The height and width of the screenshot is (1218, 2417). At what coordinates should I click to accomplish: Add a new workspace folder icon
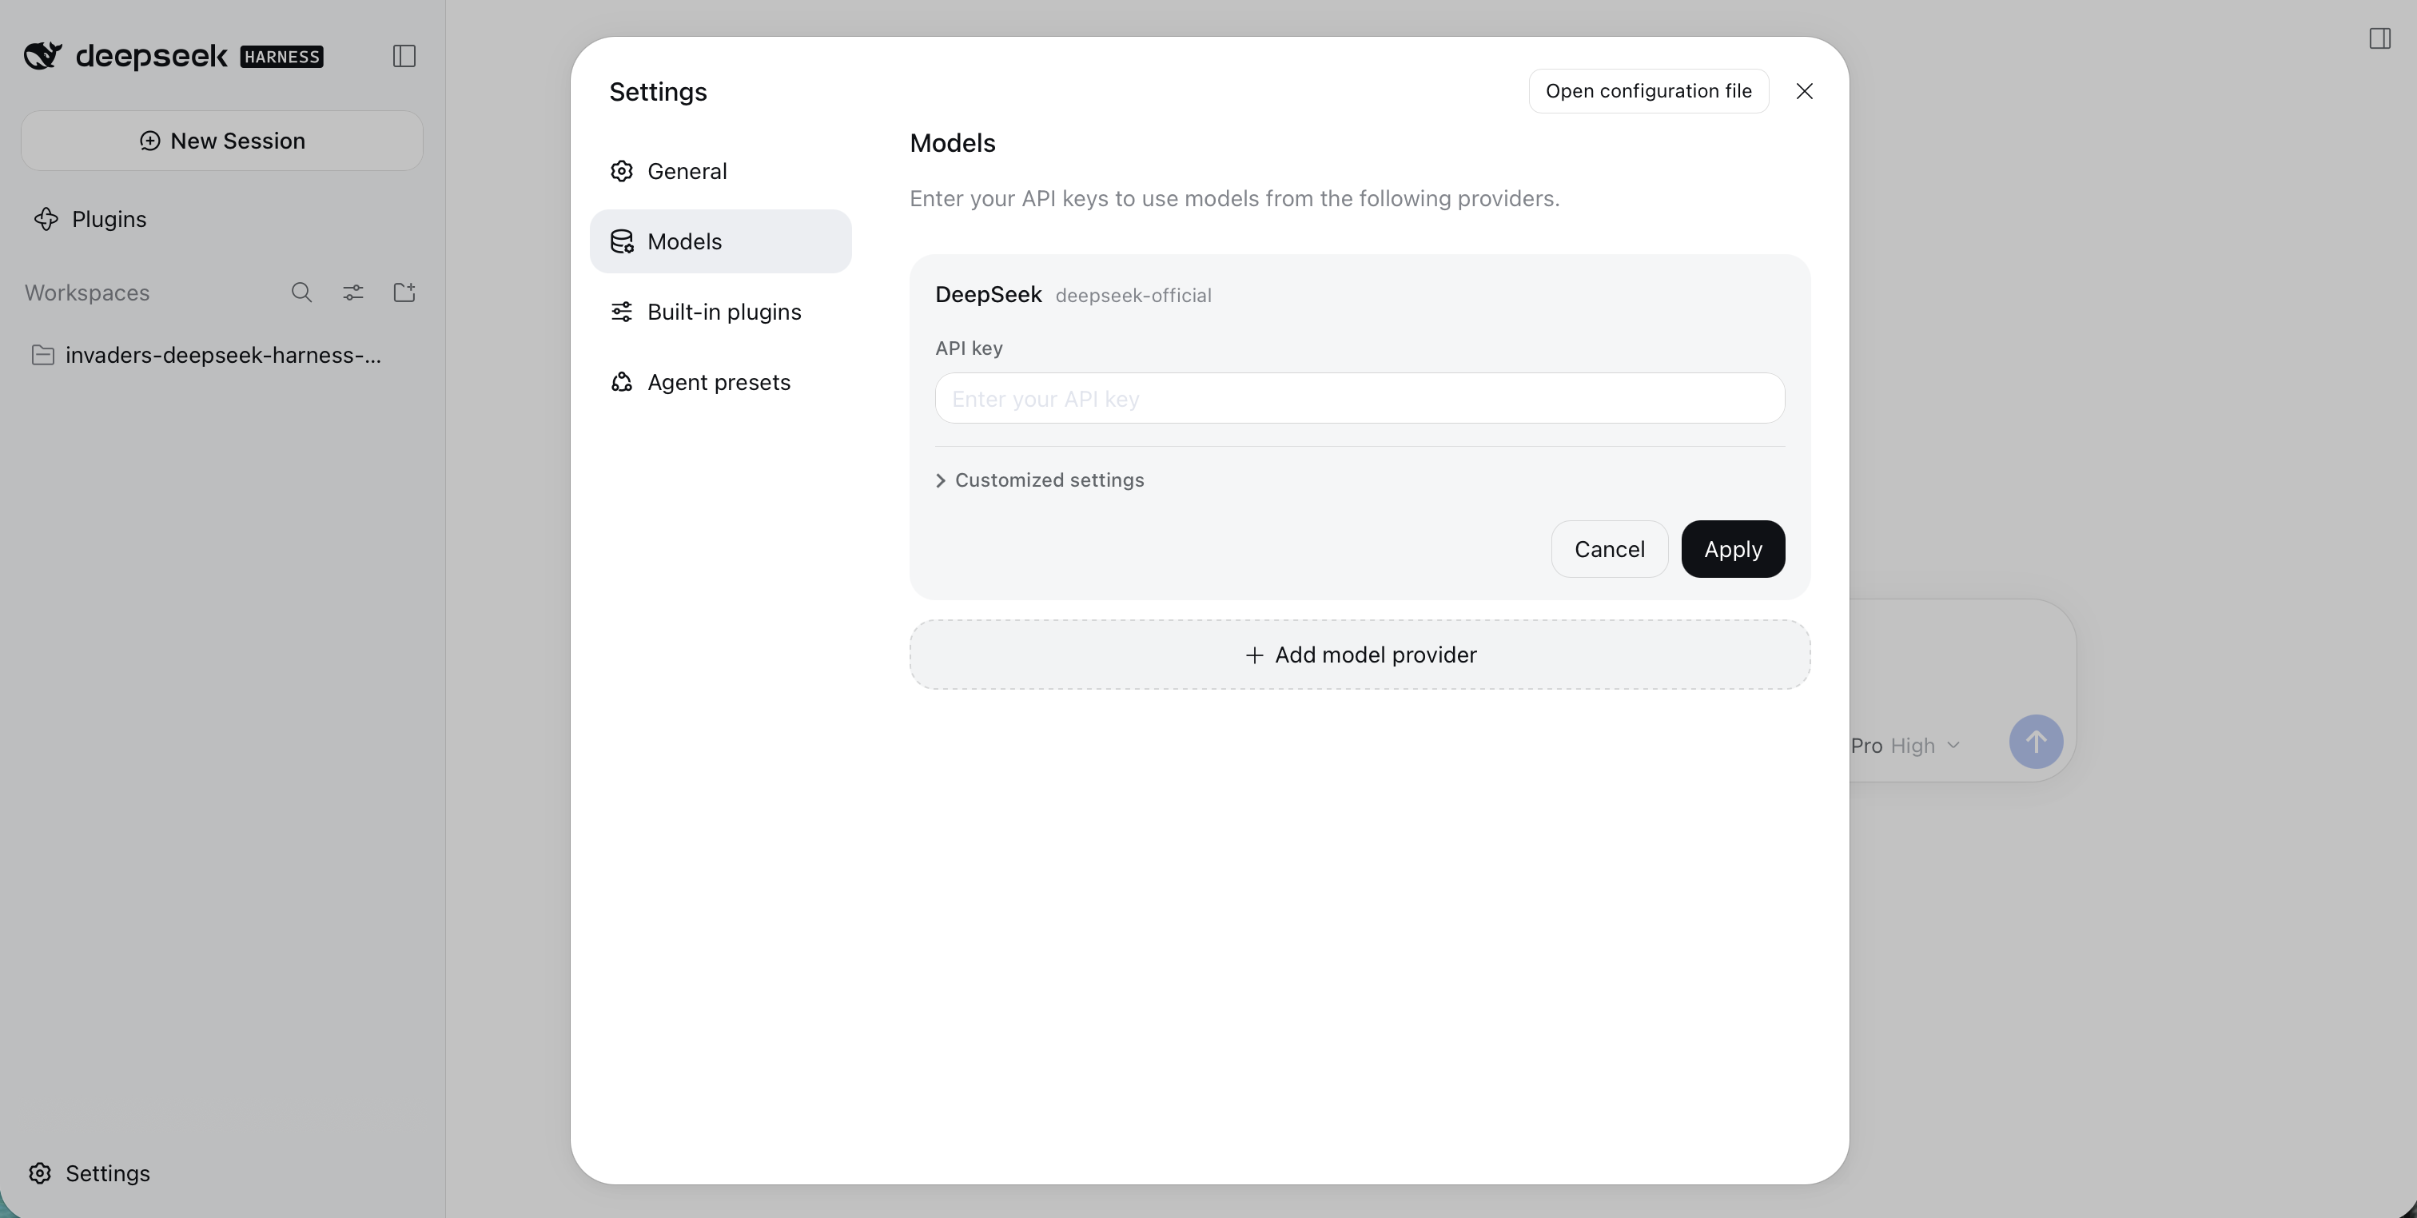404,293
